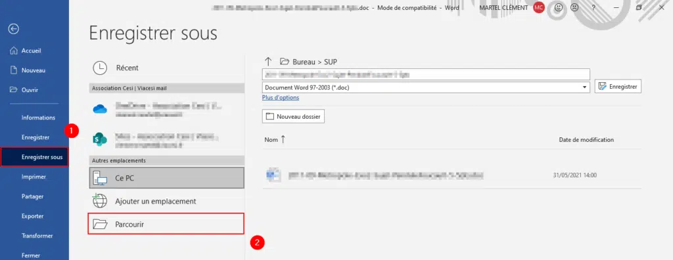Select the .doc file dated 31/05/2021
673x260 pixels.
452,175
